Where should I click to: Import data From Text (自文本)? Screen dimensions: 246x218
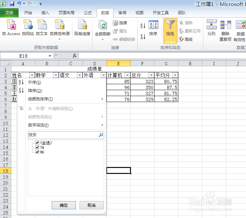[42, 27]
